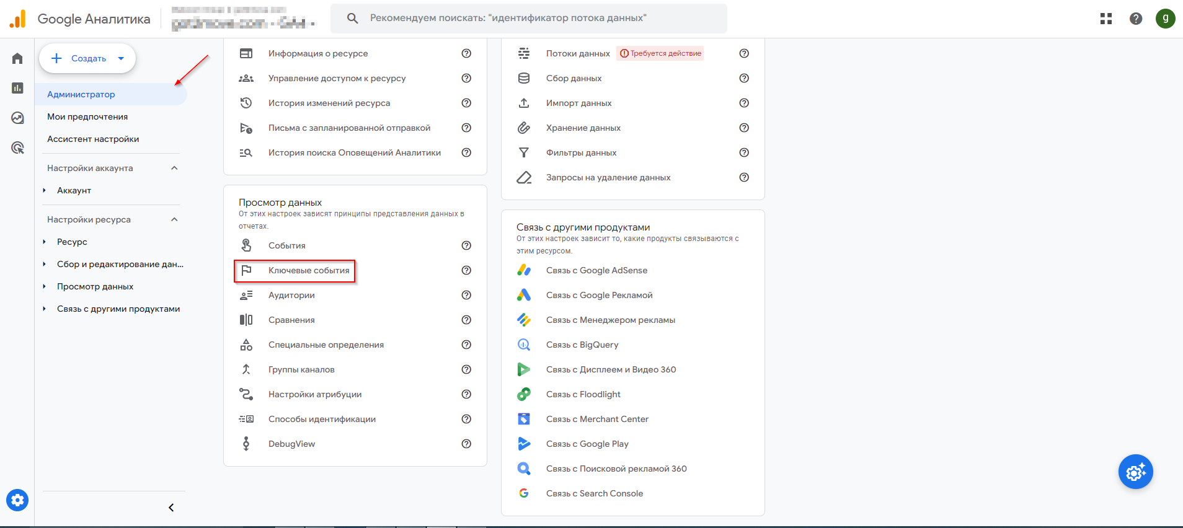1183x528 pixels.
Task: Open the Reports bar-chart icon in left rail
Action: point(17,88)
